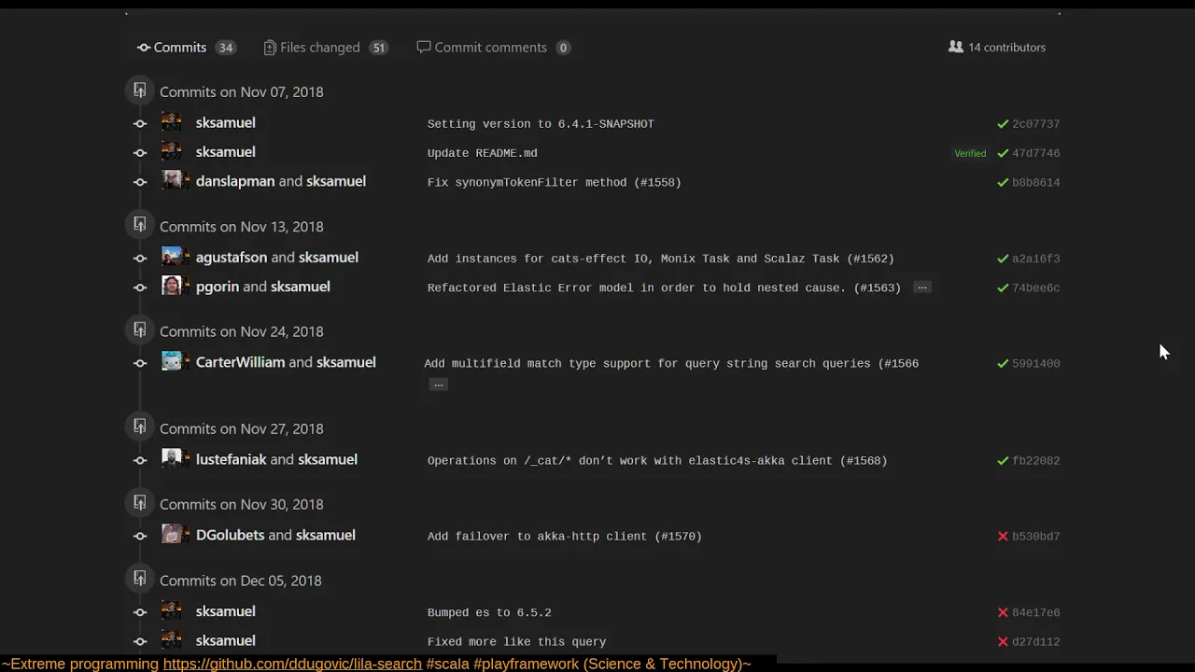Click commit hash fb22082
The height and width of the screenshot is (672, 1195).
[x=1036, y=461]
